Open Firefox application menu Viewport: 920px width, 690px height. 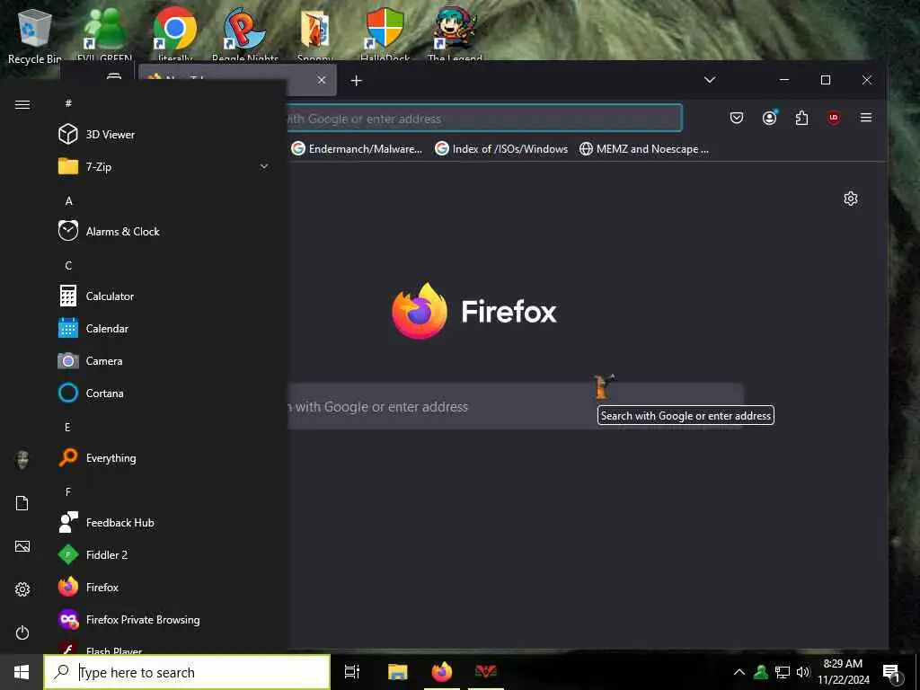pos(866,118)
